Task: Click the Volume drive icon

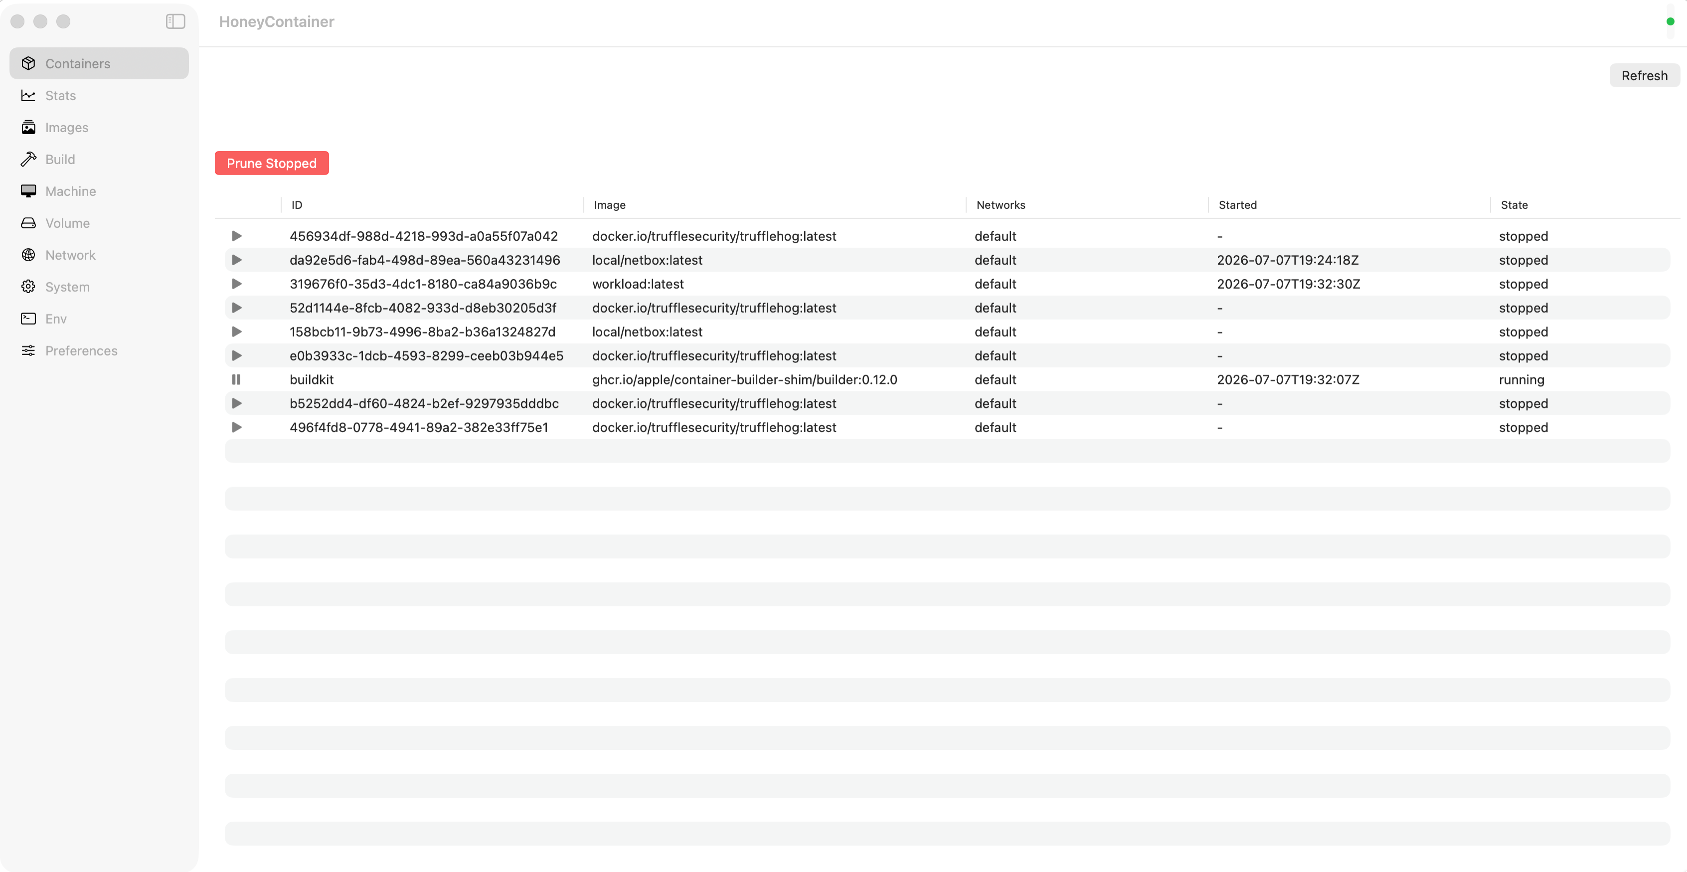Action: (x=28, y=223)
